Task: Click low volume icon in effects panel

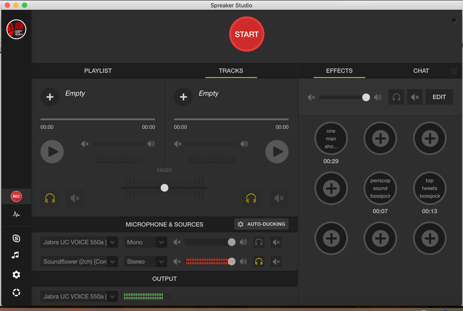Action: pos(311,97)
